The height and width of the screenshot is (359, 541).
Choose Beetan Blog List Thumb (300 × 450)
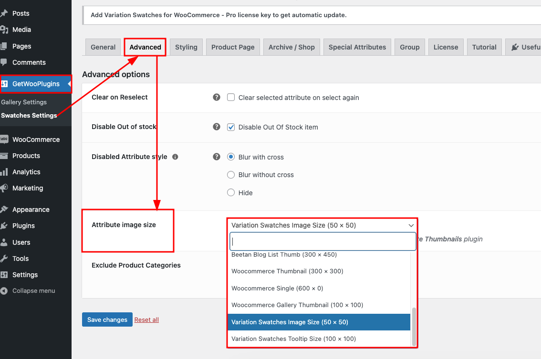pyautogui.click(x=319, y=255)
